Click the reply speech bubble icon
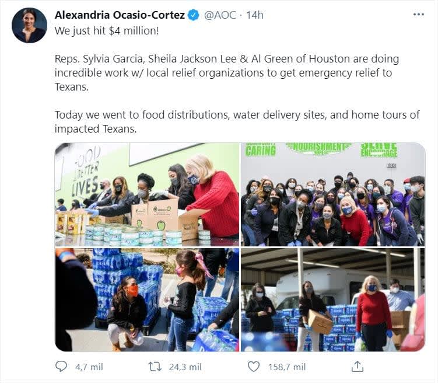 (61, 367)
